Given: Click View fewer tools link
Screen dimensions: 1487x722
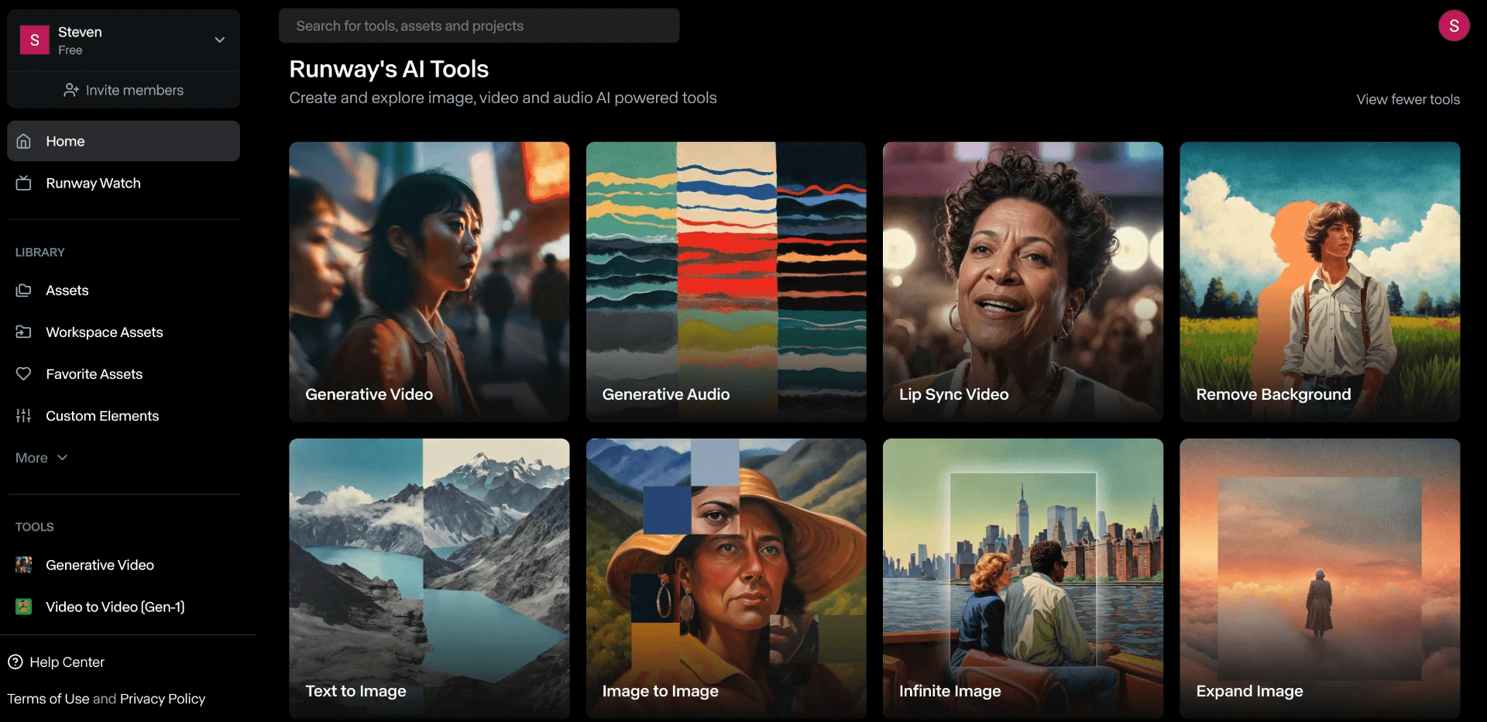Looking at the screenshot, I should click(x=1408, y=99).
